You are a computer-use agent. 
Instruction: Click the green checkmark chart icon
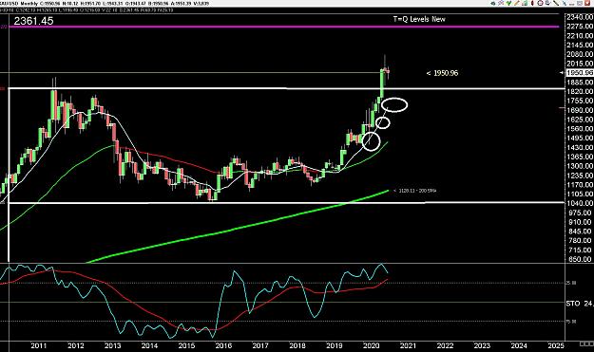508,3
